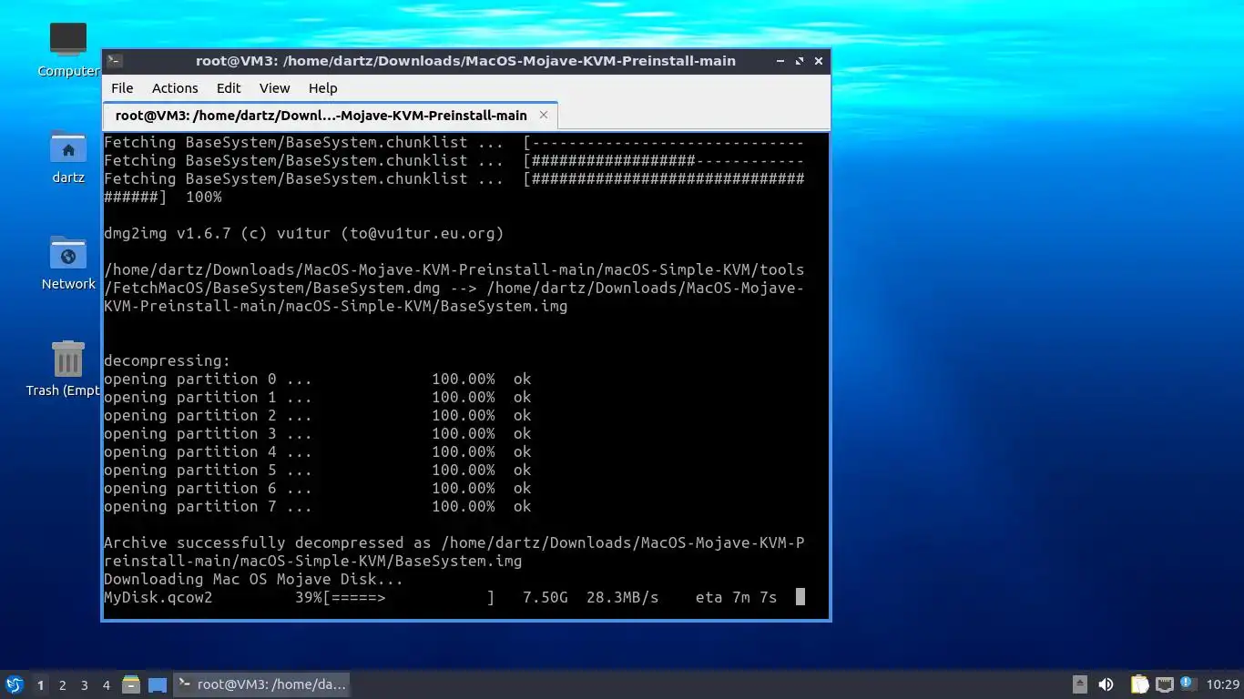1244x699 pixels.
Task: Click the 'dmg2img v1.6.7' line
Action: (x=304, y=234)
